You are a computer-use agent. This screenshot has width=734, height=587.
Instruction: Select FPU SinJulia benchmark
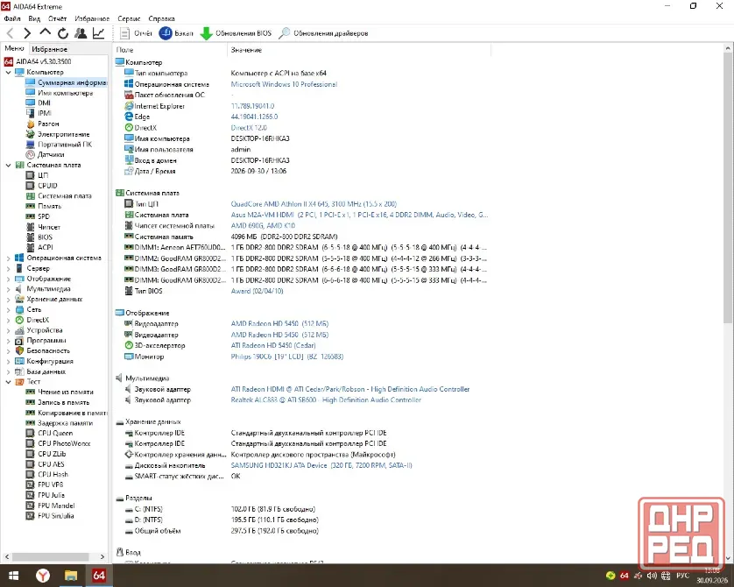tap(56, 516)
